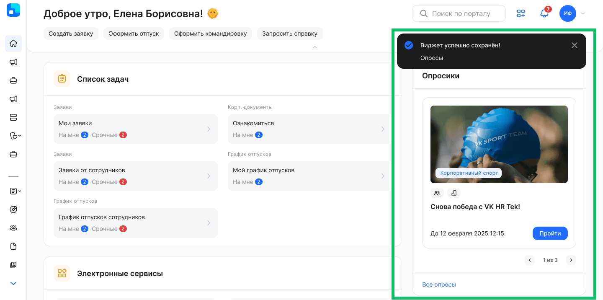Click the device icon on survey card

454,193
